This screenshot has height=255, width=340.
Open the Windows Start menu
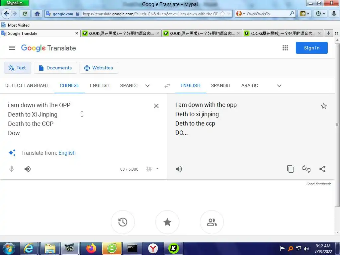coord(9,248)
